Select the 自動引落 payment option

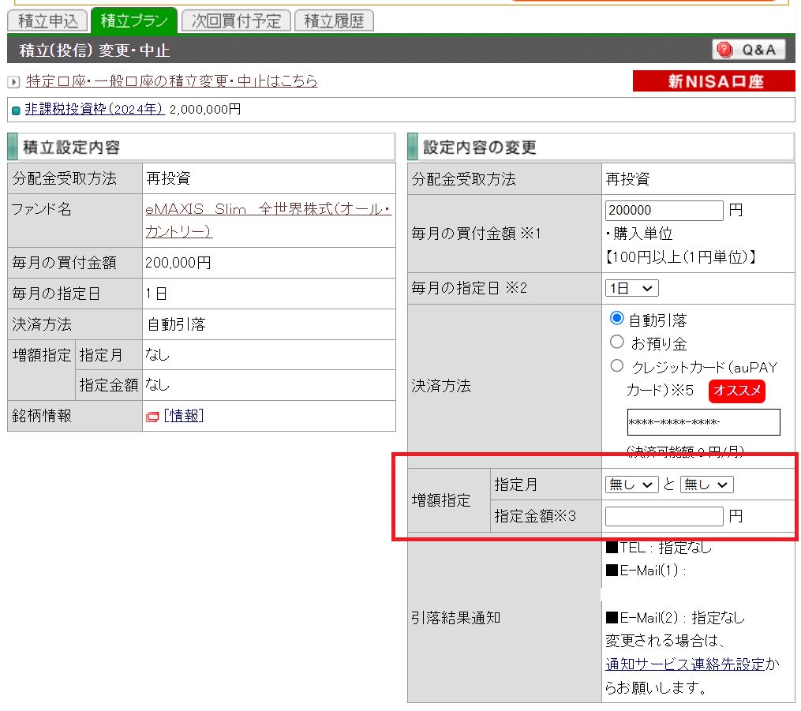point(617,319)
